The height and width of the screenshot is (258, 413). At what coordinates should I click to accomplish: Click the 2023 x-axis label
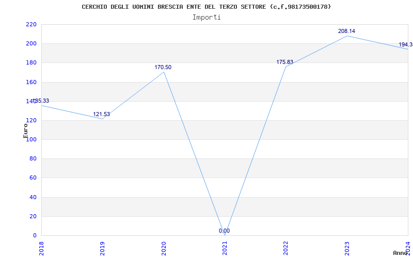pyautogui.click(x=347, y=248)
